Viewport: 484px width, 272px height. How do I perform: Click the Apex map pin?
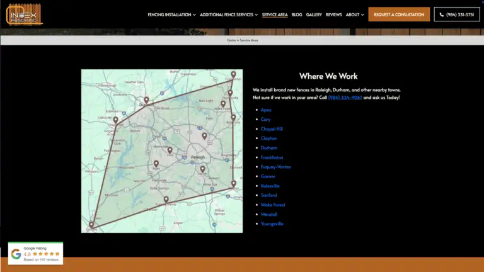click(156, 164)
